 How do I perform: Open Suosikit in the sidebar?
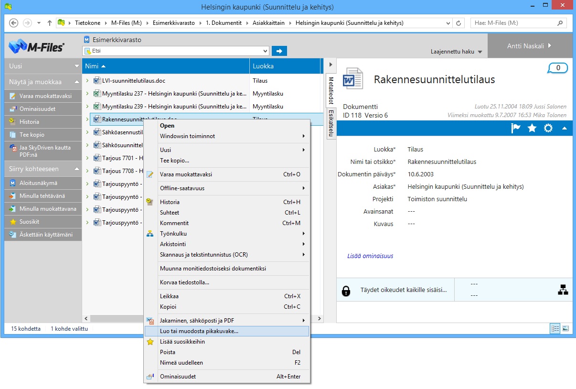(43, 222)
